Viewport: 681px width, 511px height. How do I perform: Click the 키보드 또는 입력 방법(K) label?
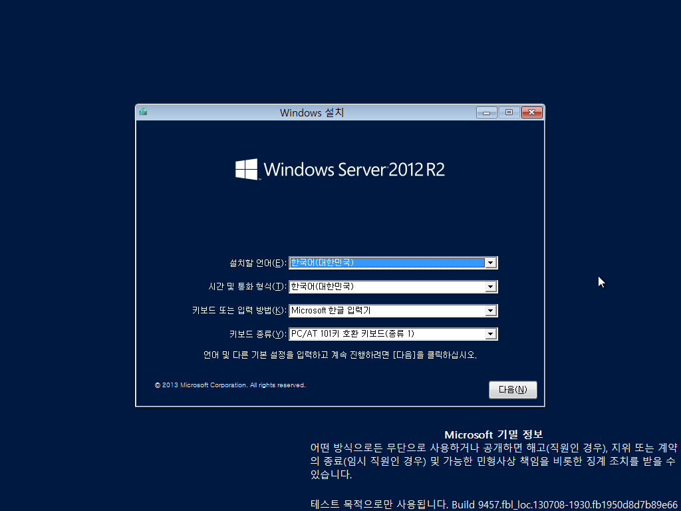pos(239,311)
